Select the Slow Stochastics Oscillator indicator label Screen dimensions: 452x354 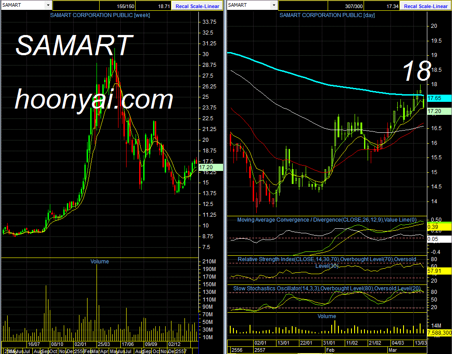327,288
